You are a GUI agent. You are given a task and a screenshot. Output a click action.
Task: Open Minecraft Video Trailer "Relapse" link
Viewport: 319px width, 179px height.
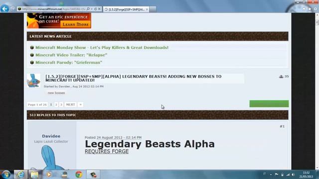tap(71, 55)
